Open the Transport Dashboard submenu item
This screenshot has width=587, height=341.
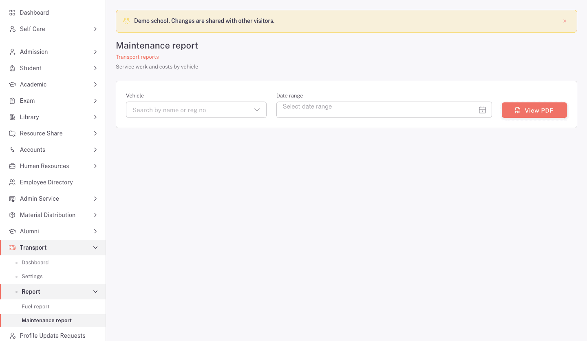[x=35, y=263]
